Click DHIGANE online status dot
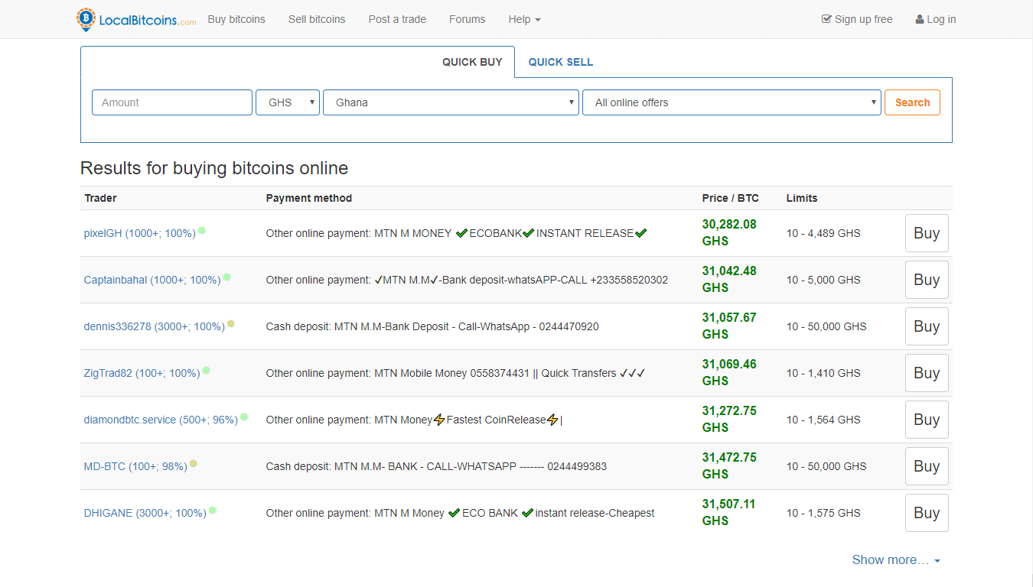The image size is (1033, 587). (213, 510)
